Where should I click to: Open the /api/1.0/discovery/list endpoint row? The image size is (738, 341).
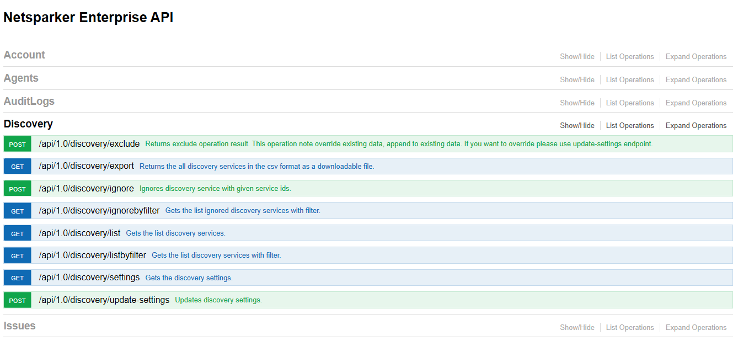coord(79,233)
